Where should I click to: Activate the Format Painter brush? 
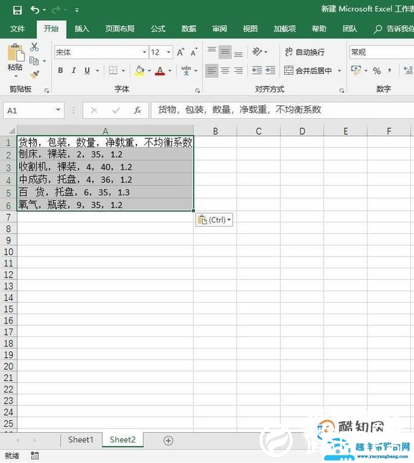pos(34,75)
